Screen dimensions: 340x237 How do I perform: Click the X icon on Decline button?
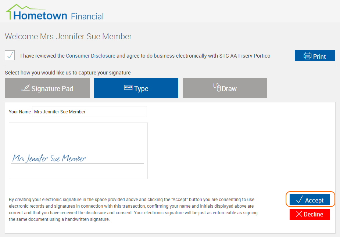(x=299, y=214)
